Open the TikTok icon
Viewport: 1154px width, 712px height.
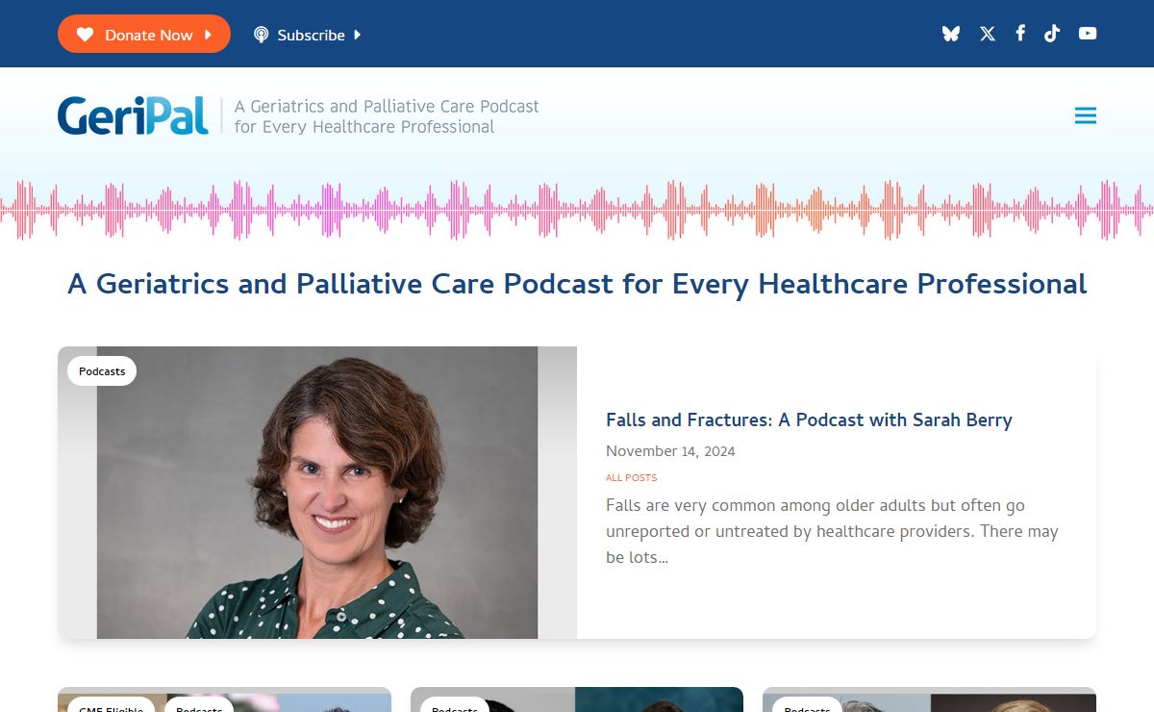click(1052, 34)
